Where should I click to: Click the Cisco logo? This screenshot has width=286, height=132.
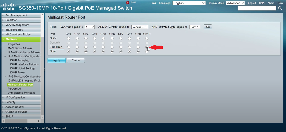coord(8,7)
